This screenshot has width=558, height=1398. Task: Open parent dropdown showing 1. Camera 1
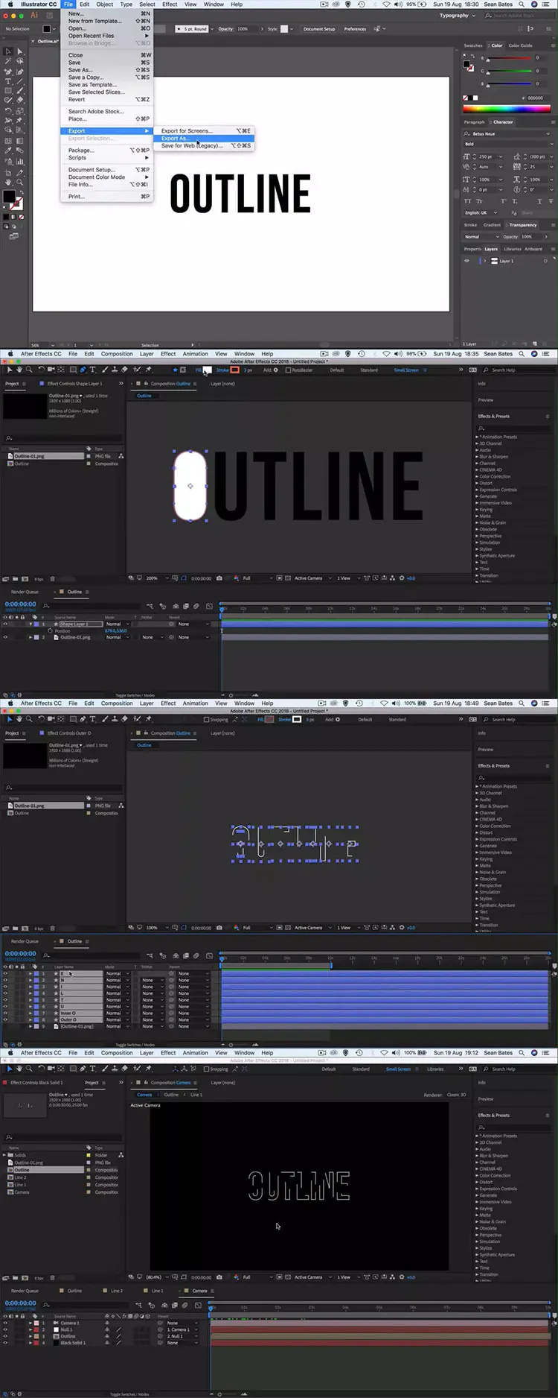pos(182,1329)
